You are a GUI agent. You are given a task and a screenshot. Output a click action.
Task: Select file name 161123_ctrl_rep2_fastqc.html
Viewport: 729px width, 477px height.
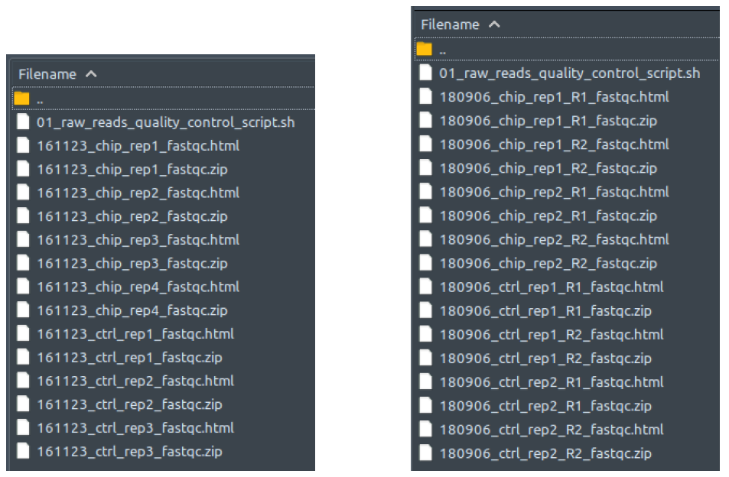pyautogui.click(x=135, y=381)
